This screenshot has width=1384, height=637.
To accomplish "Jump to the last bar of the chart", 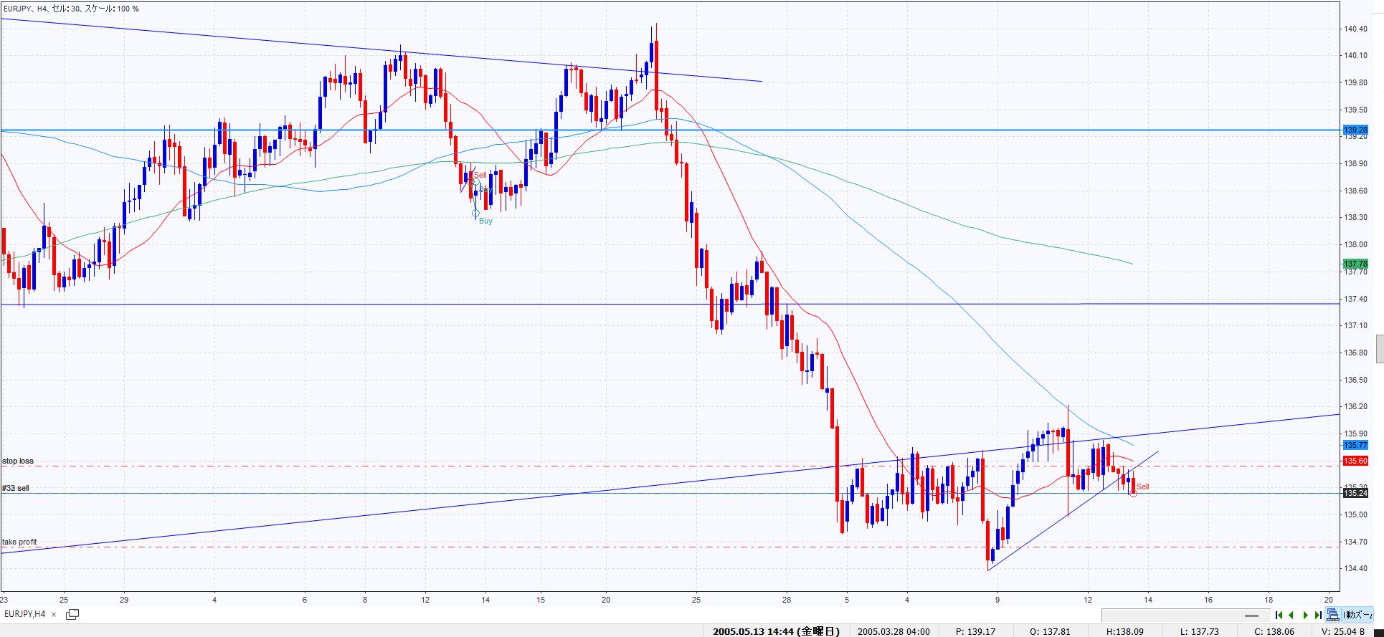I will (1318, 615).
